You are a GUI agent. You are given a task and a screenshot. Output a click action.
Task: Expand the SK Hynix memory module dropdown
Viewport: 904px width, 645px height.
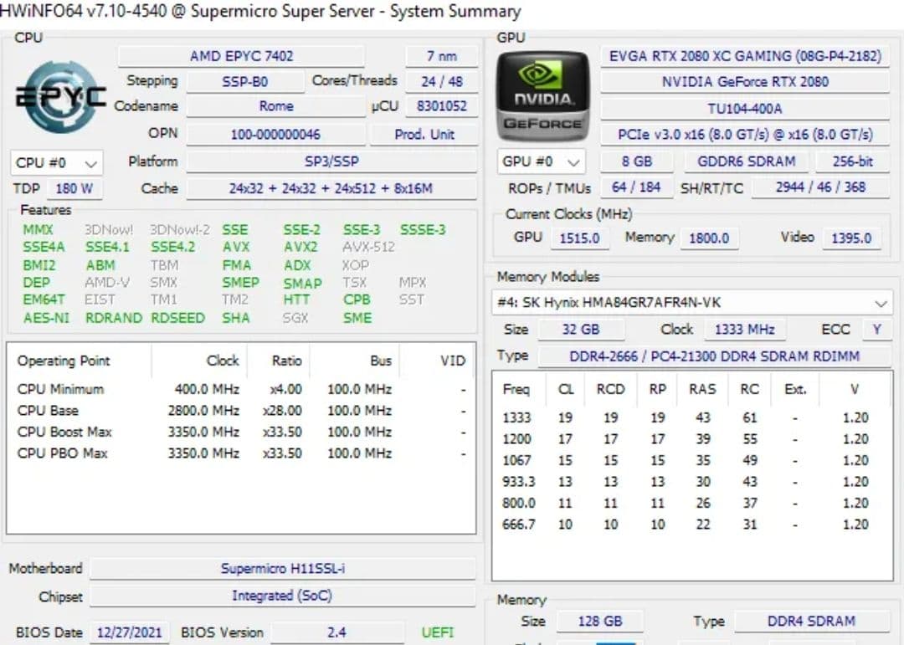pos(882,303)
